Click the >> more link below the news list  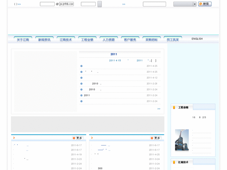(x=159, y=109)
